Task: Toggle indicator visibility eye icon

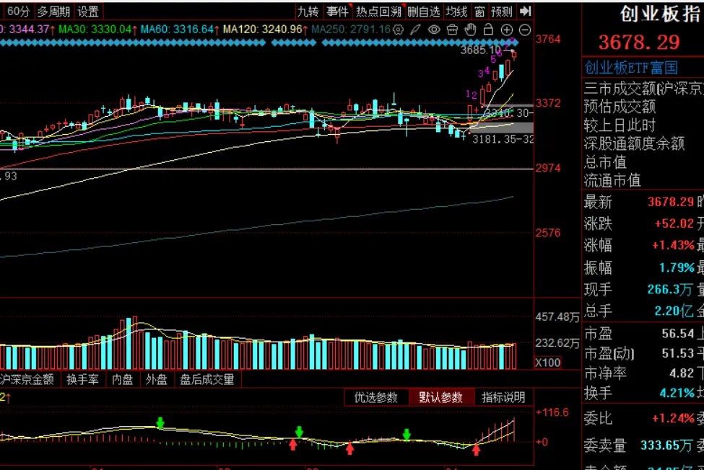Action: click(x=434, y=30)
